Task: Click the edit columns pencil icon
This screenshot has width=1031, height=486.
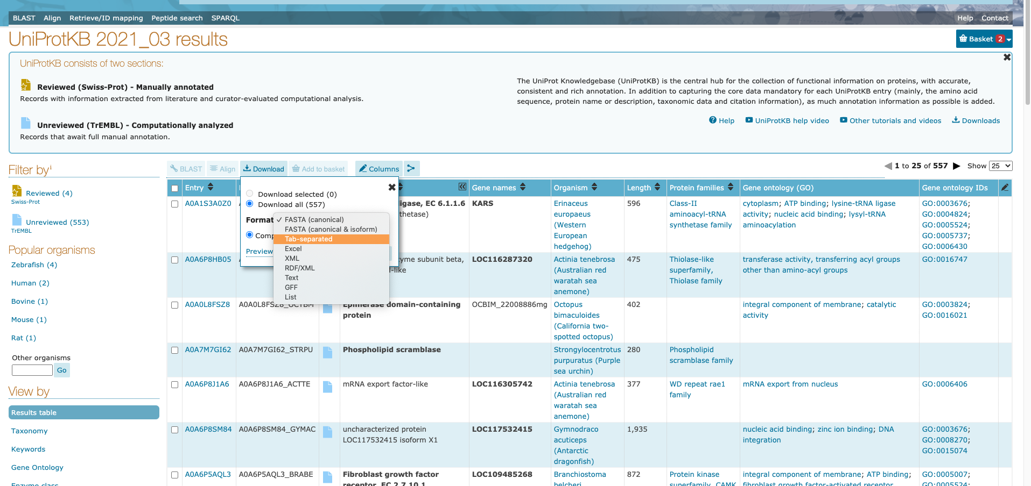Action: 1005,188
